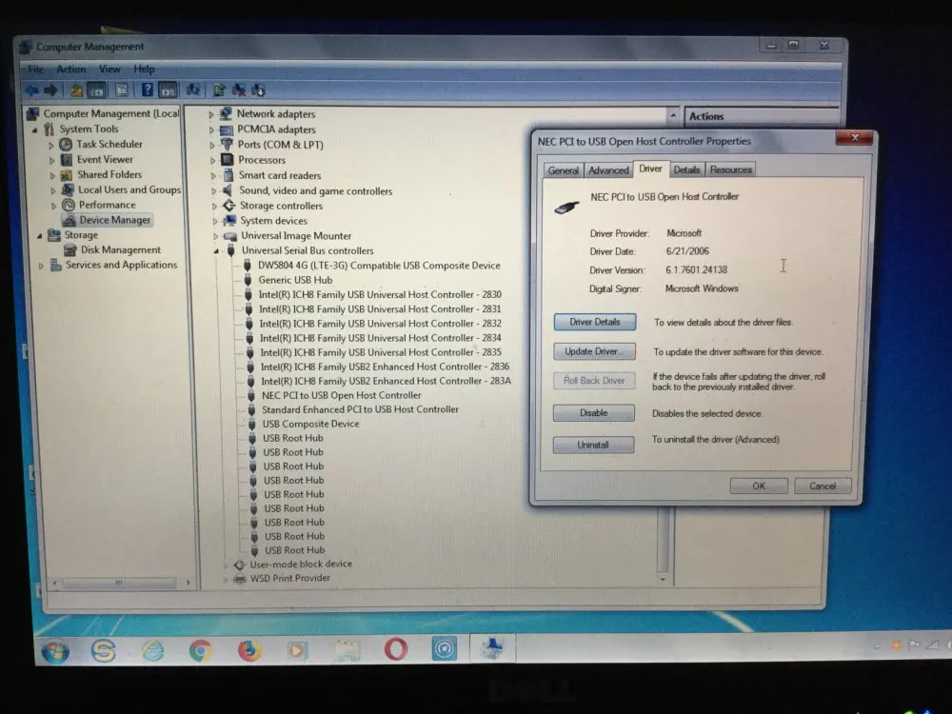Click the Processors category icon
Screen dimensions: 952x714
[228, 160]
